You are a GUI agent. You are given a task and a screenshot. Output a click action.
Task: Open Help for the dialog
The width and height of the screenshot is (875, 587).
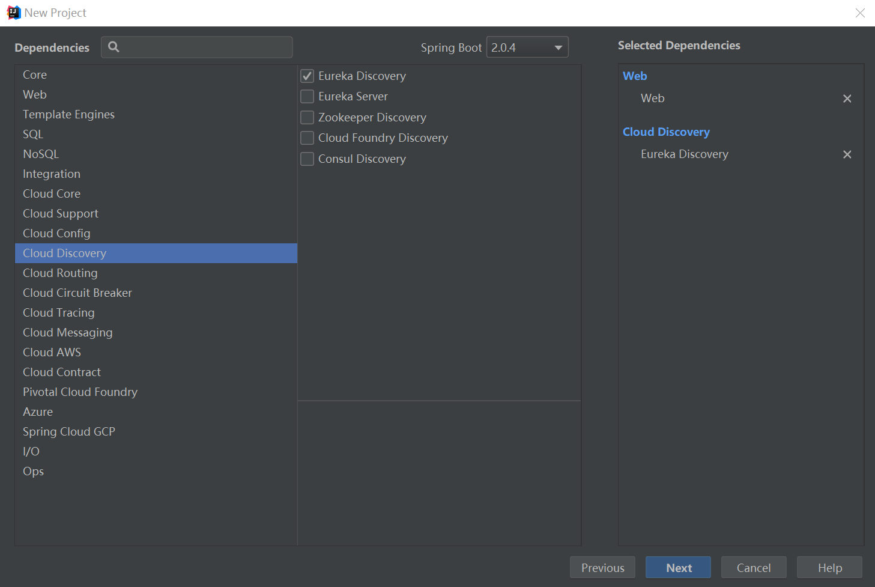point(829,568)
